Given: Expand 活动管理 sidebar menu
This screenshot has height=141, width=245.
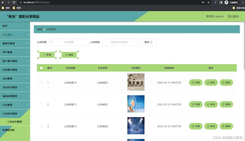Looking at the screenshot, I should [15, 79].
